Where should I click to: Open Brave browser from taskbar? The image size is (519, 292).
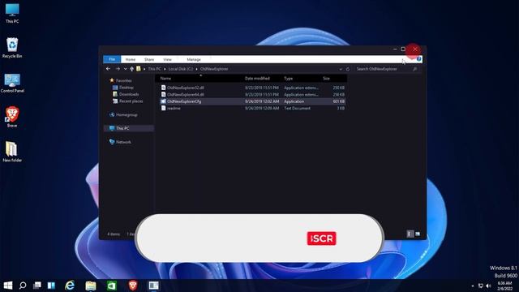click(133, 286)
